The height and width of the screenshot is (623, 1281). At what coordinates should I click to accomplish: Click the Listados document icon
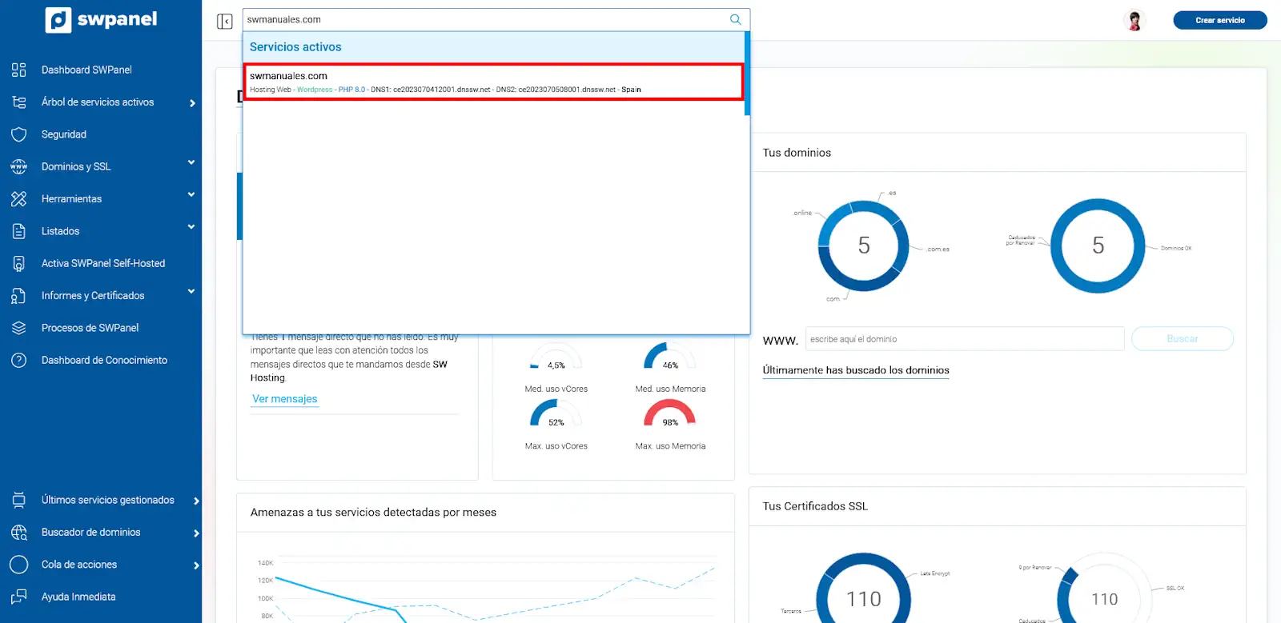[19, 231]
